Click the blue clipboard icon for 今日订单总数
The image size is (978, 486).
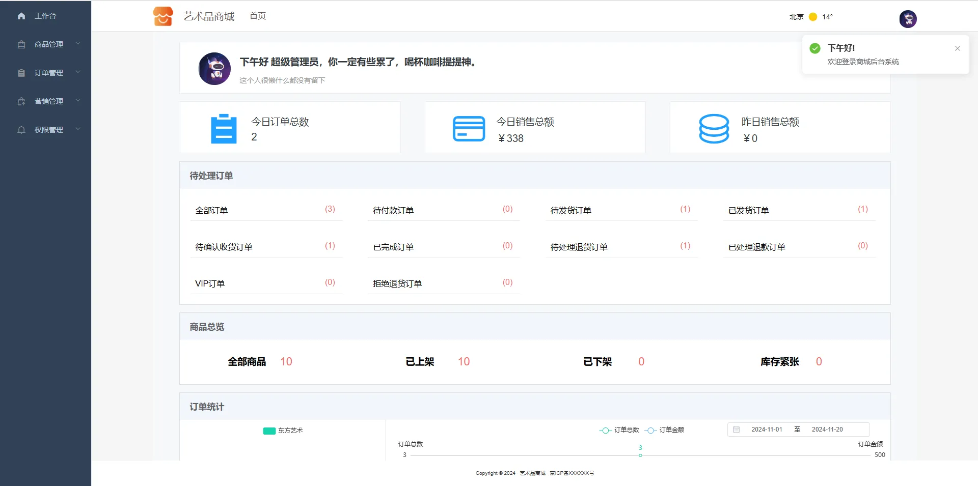click(224, 128)
